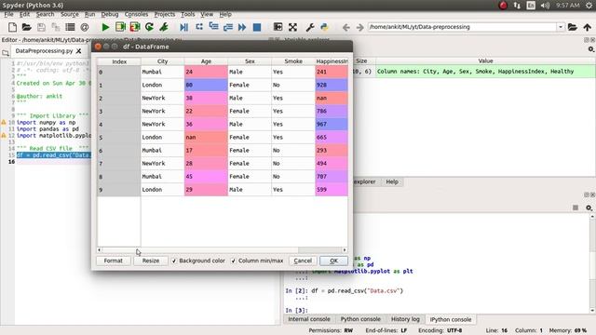The width and height of the screenshot is (596, 335).
Task: Select HappinessIndex cell with value 967
Action: (x=332, y=124)
